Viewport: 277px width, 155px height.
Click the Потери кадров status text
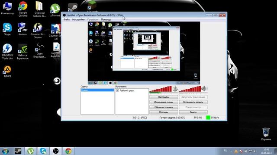(x=172, y=118)
